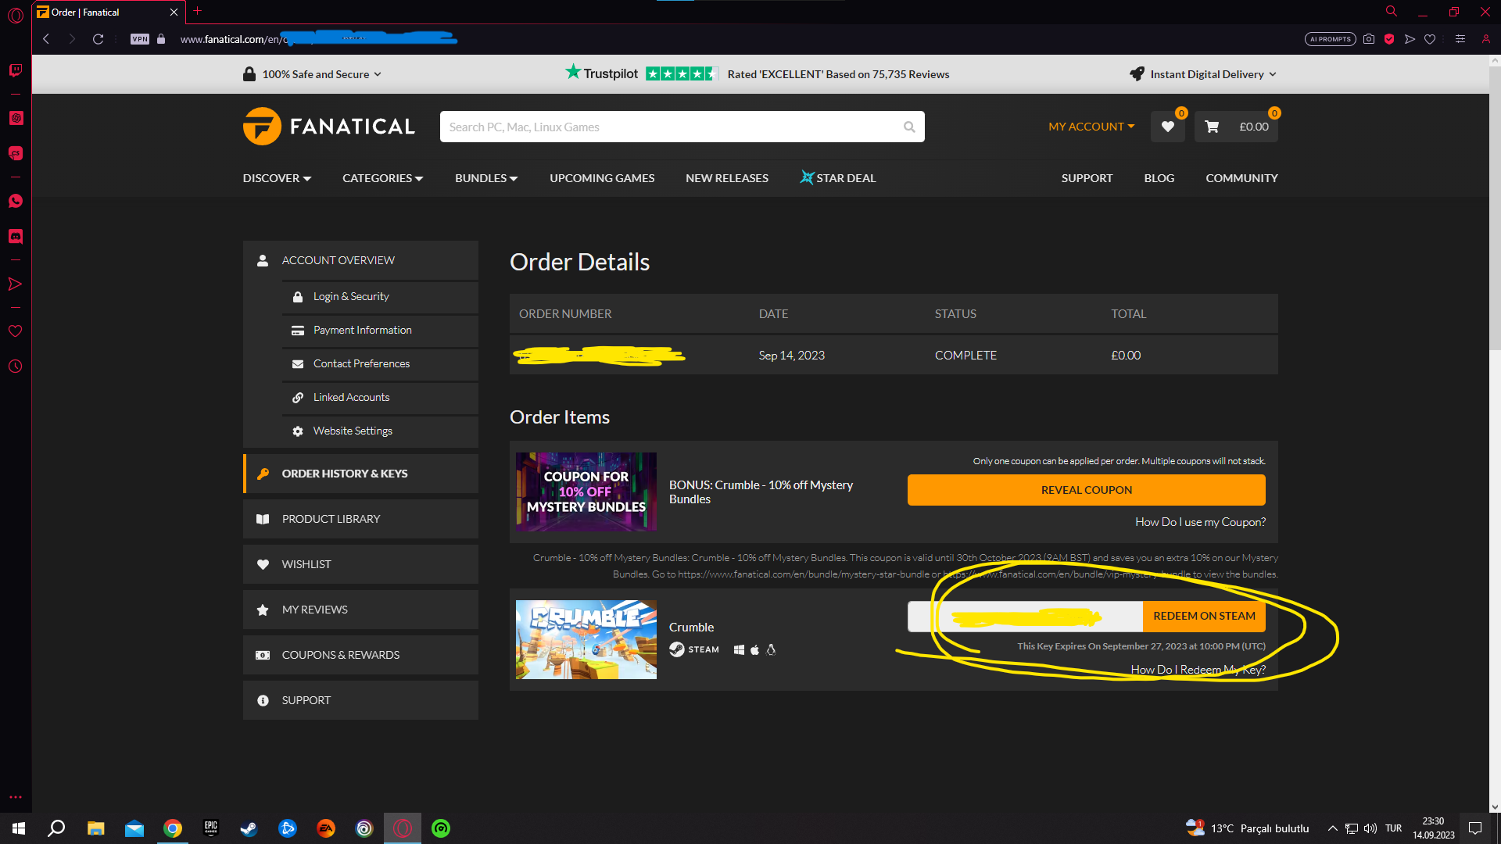Click the search magnifier icon
1501x844 pixels.
(x=908, y=127)
